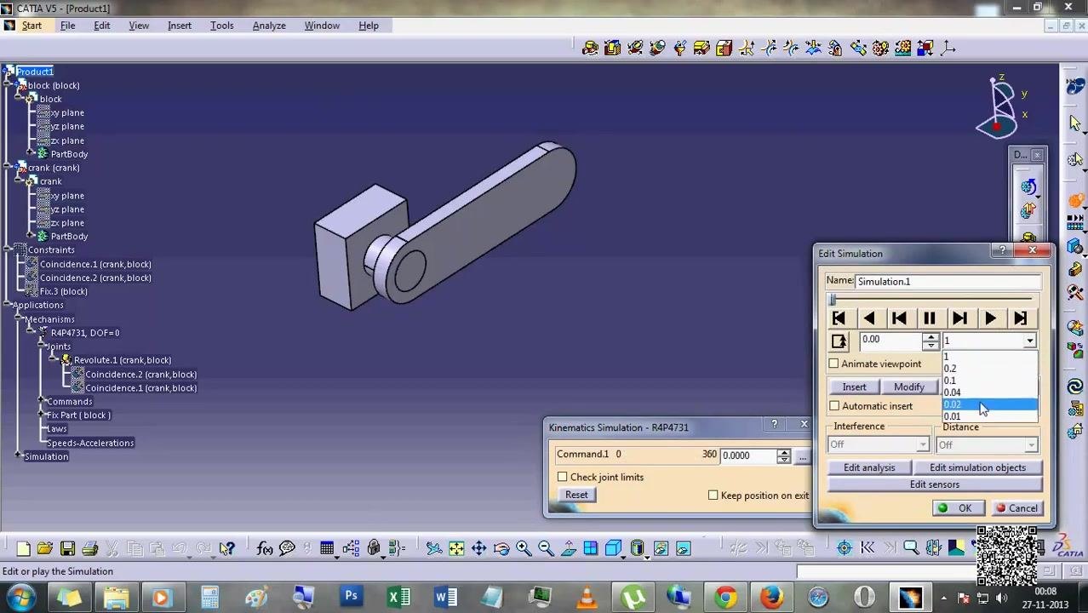The image size is (1088, 613).
Task: Click the Zoom In magnifier icon
Action: (523, 549)
